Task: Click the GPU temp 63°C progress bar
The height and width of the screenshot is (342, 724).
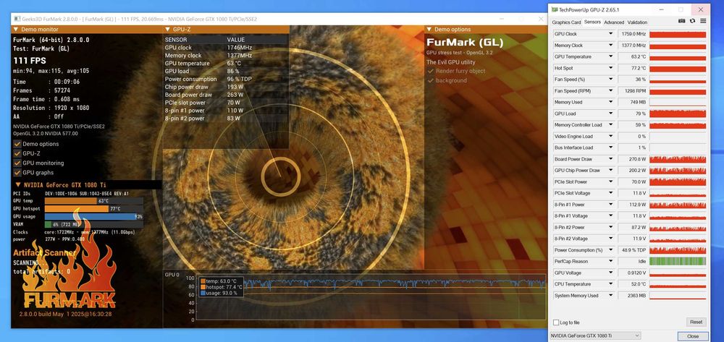Action: coord(93,201)
